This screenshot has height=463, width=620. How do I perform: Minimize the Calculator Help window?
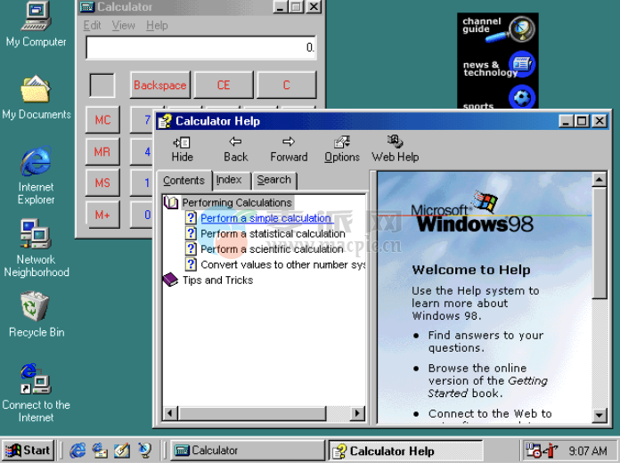[x=566, y=121]
